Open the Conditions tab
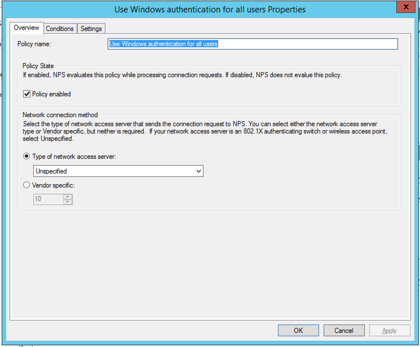The width and height of the screenshot is (420, 347). (x=60, y=29)
